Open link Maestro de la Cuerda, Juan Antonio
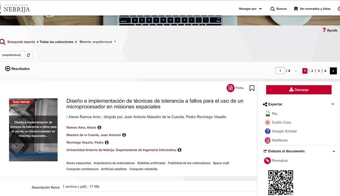Viewport: 340px width, 196px height. point(93,135)
